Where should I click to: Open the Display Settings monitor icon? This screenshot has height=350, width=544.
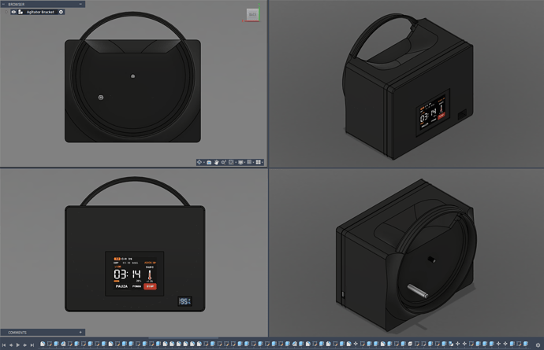click(x=240, y=162)
